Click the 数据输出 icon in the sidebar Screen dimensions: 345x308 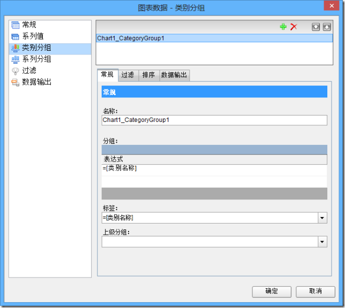[15, 82]
